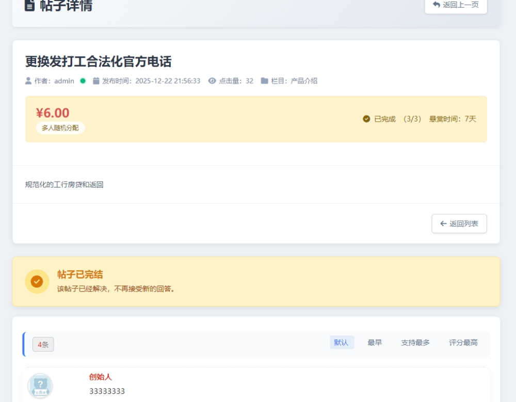Click the author name admin

[x=64, y=81]
